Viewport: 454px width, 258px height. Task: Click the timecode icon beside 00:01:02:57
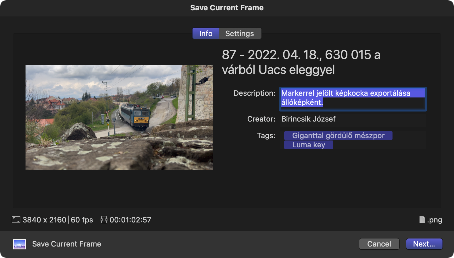tap(104, 220)
